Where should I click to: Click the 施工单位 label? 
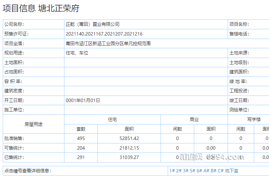(14, 110)
